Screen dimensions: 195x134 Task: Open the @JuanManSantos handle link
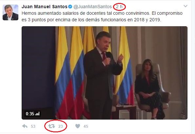(x=92, y=7)
